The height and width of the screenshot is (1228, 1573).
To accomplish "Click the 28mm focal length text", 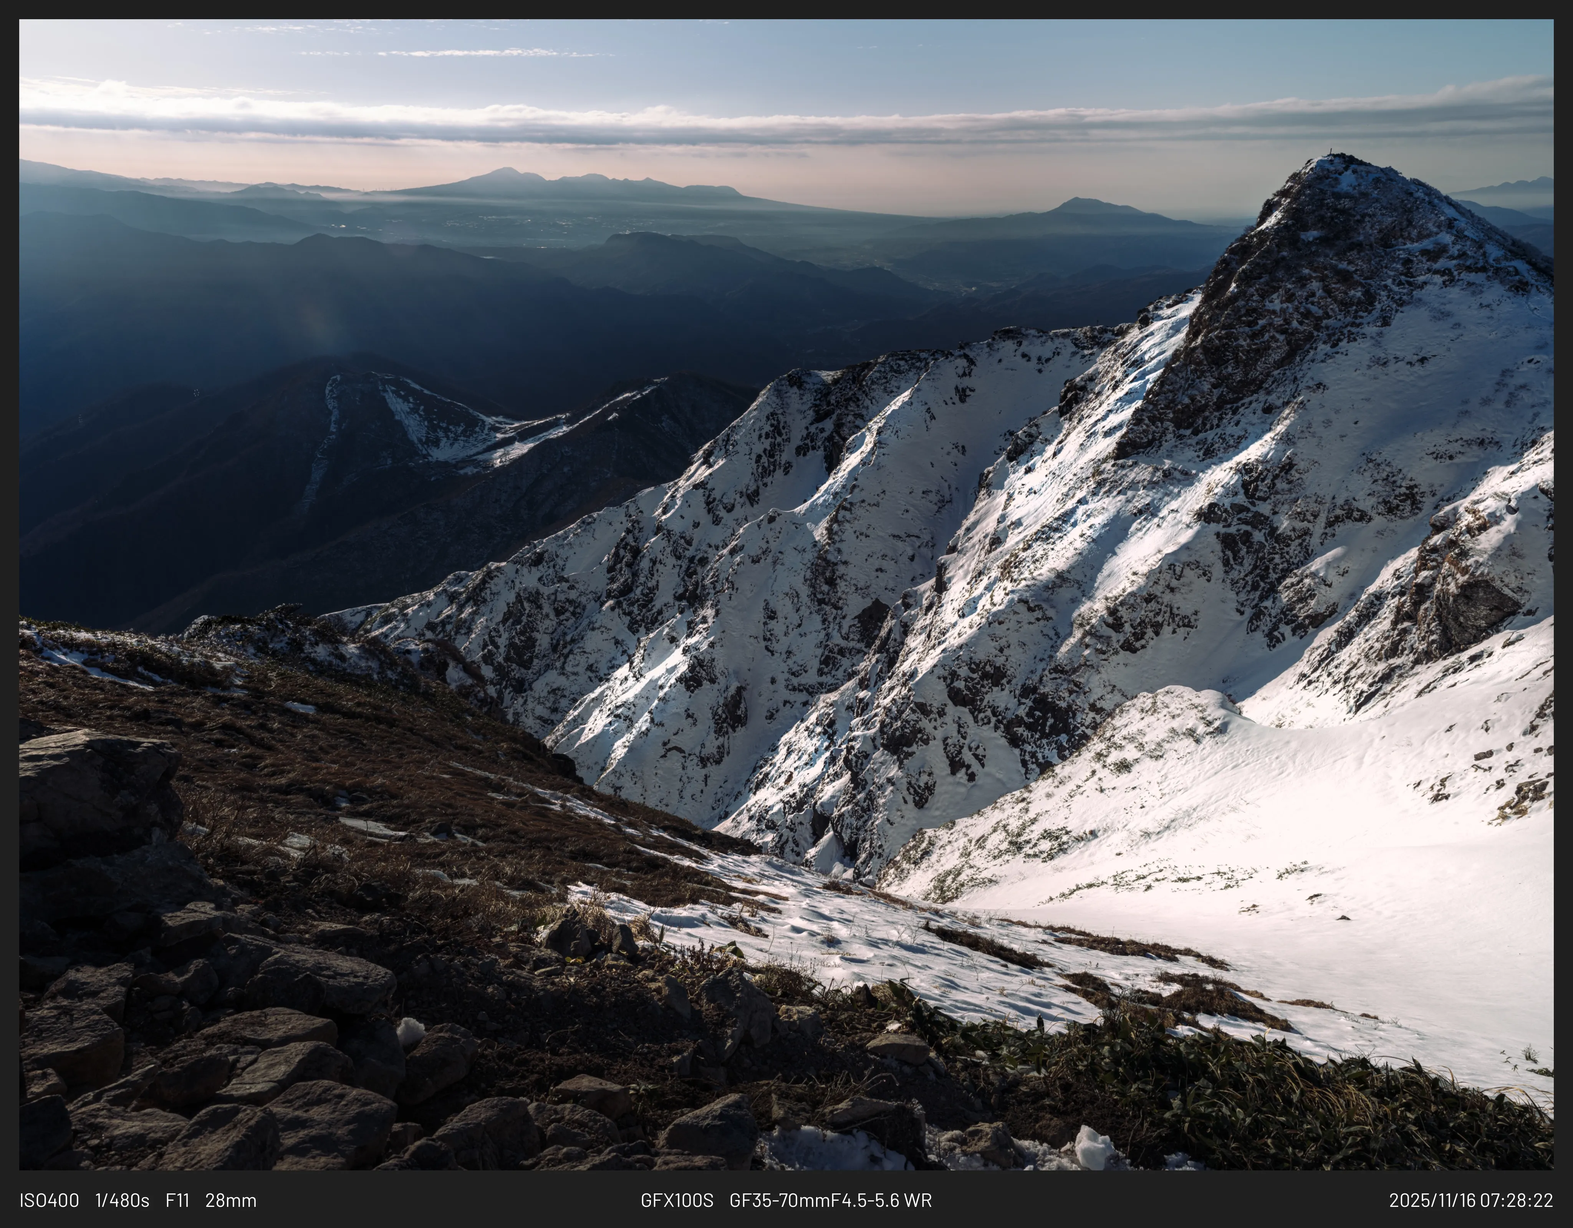I will 230,1201.
